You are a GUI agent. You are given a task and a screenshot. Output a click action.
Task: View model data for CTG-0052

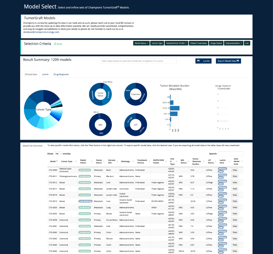click(x=235, y=214)
